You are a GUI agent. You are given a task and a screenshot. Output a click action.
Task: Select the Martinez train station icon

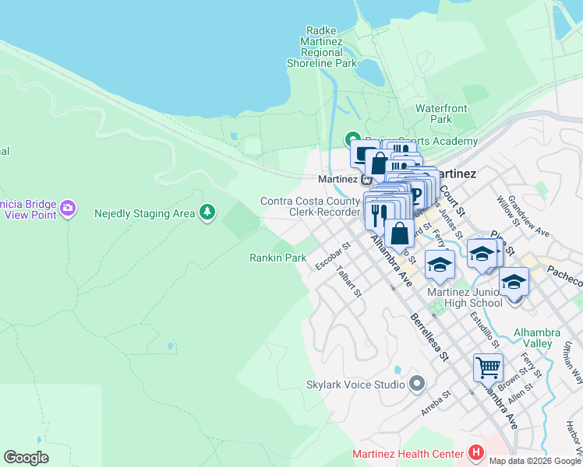[x=366, y=180]
